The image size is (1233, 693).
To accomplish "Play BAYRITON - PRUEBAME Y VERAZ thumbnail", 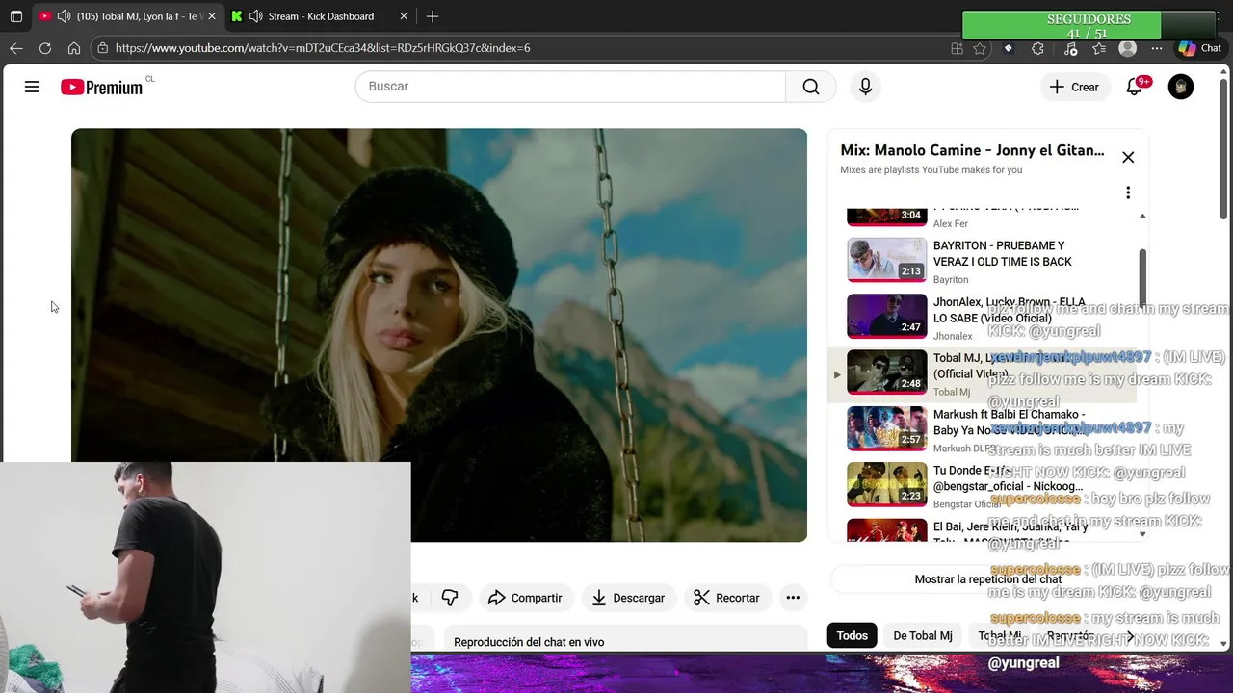I will pos(886,259).
